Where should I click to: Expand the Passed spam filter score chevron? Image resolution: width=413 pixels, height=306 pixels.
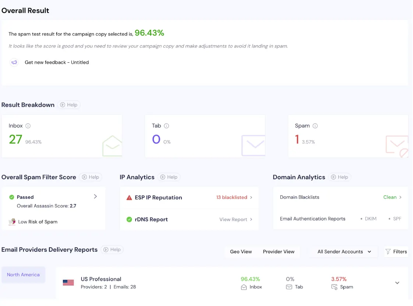(95, 197)
